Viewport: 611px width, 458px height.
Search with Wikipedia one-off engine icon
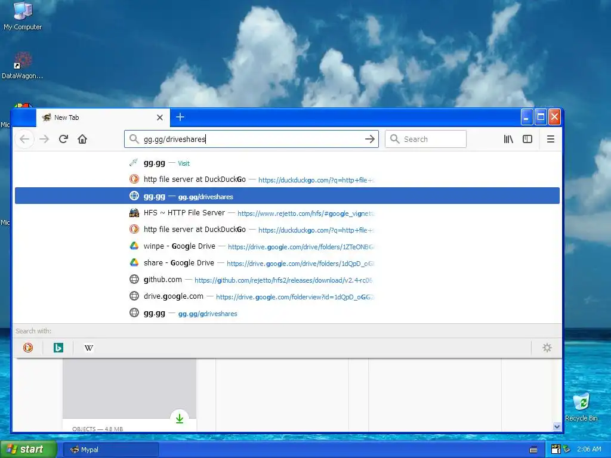(89, 348)
